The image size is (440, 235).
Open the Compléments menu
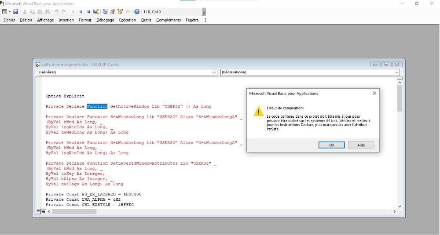[169, 20]
